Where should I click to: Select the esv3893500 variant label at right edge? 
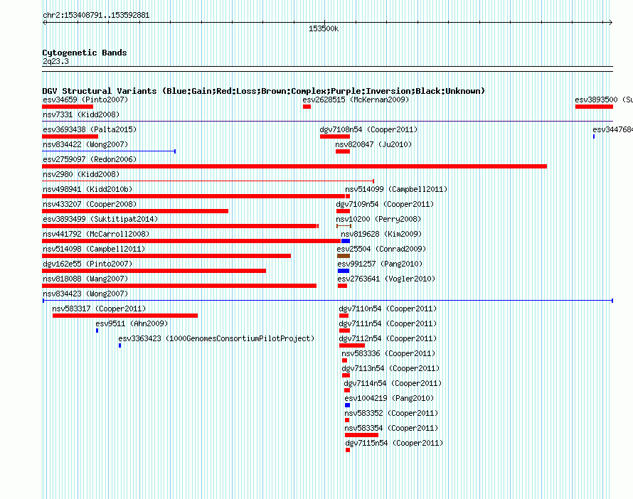604,100
